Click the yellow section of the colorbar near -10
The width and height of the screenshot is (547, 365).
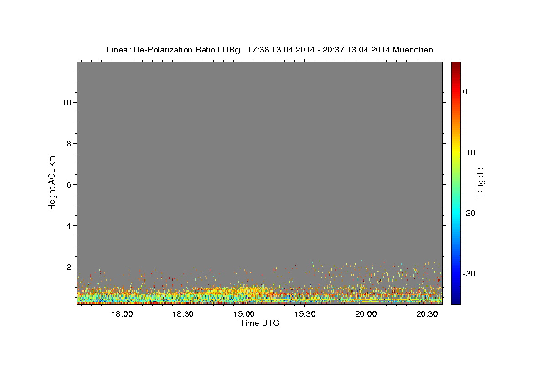(456, 152)
